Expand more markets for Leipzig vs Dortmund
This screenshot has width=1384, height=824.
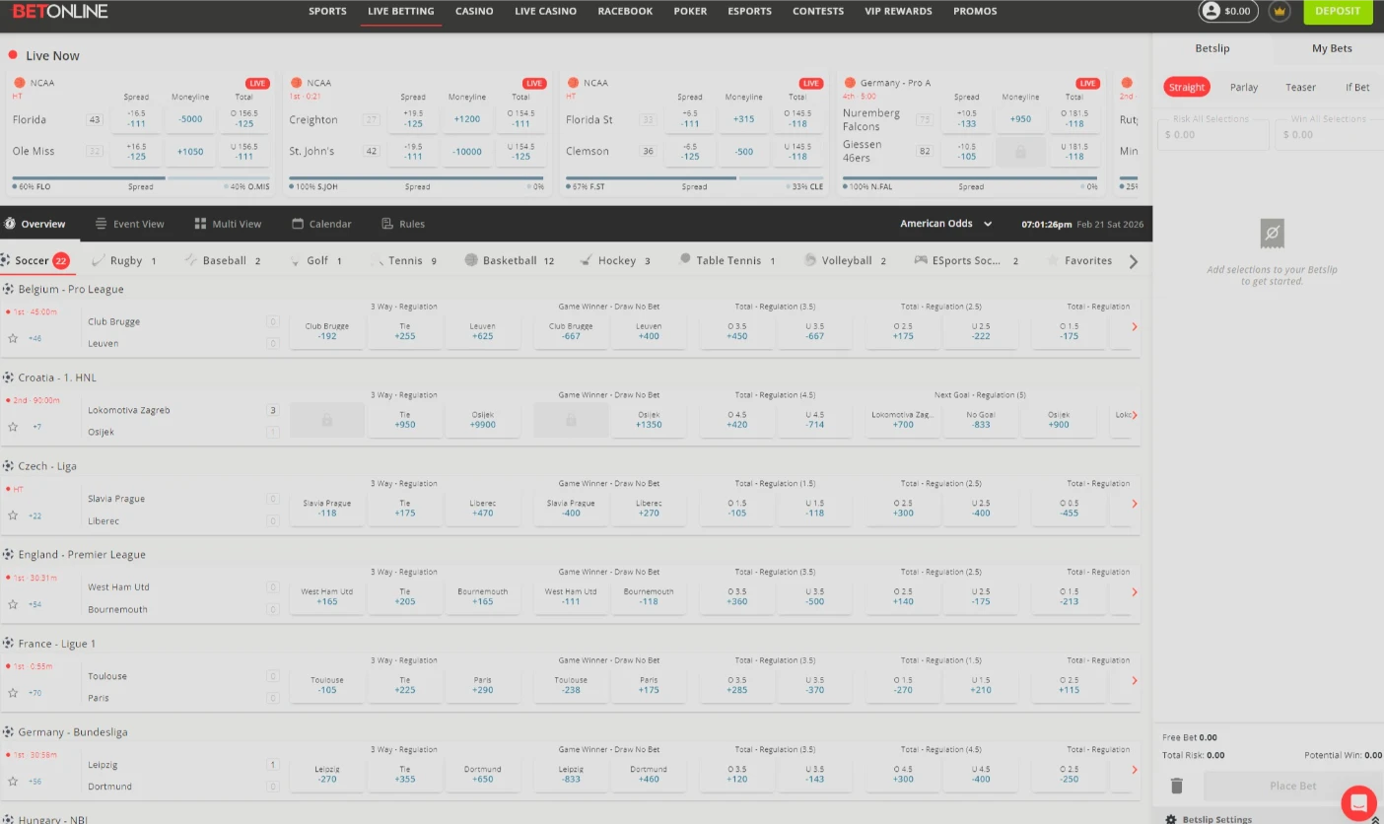point(1133,769)
